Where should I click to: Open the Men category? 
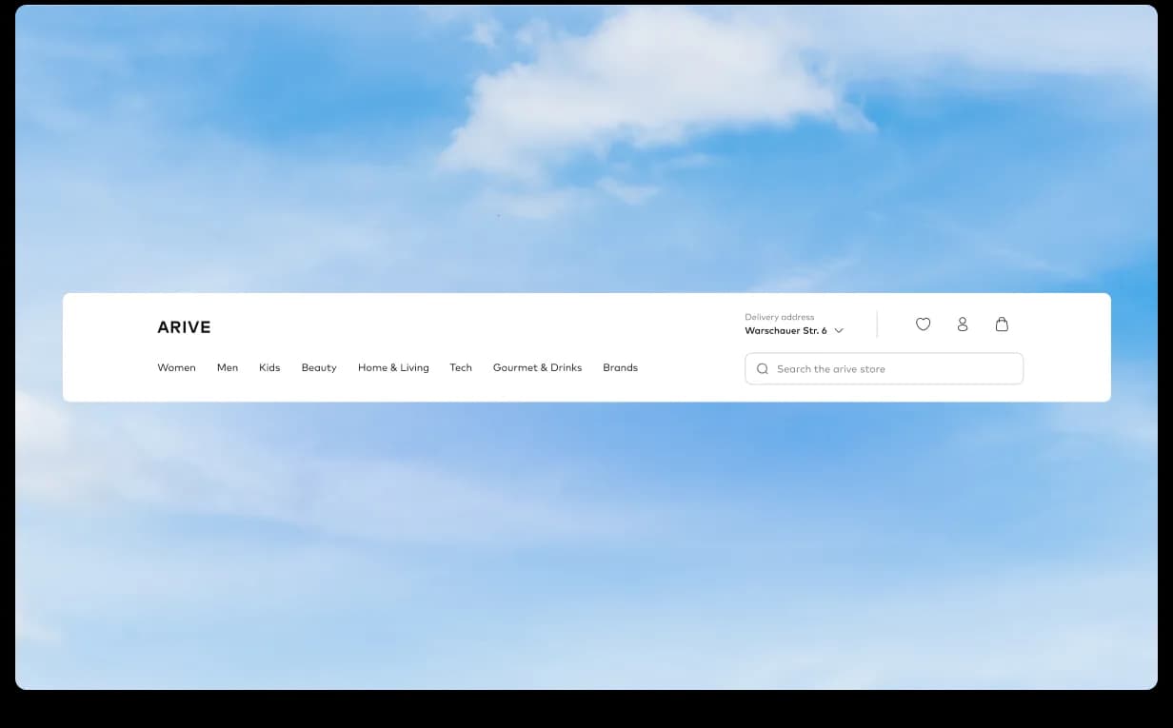coord(228,367)
